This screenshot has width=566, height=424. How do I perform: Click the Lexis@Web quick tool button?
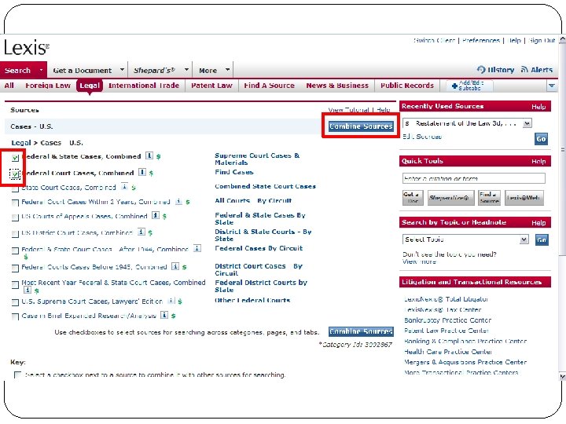tap(524, 198)
